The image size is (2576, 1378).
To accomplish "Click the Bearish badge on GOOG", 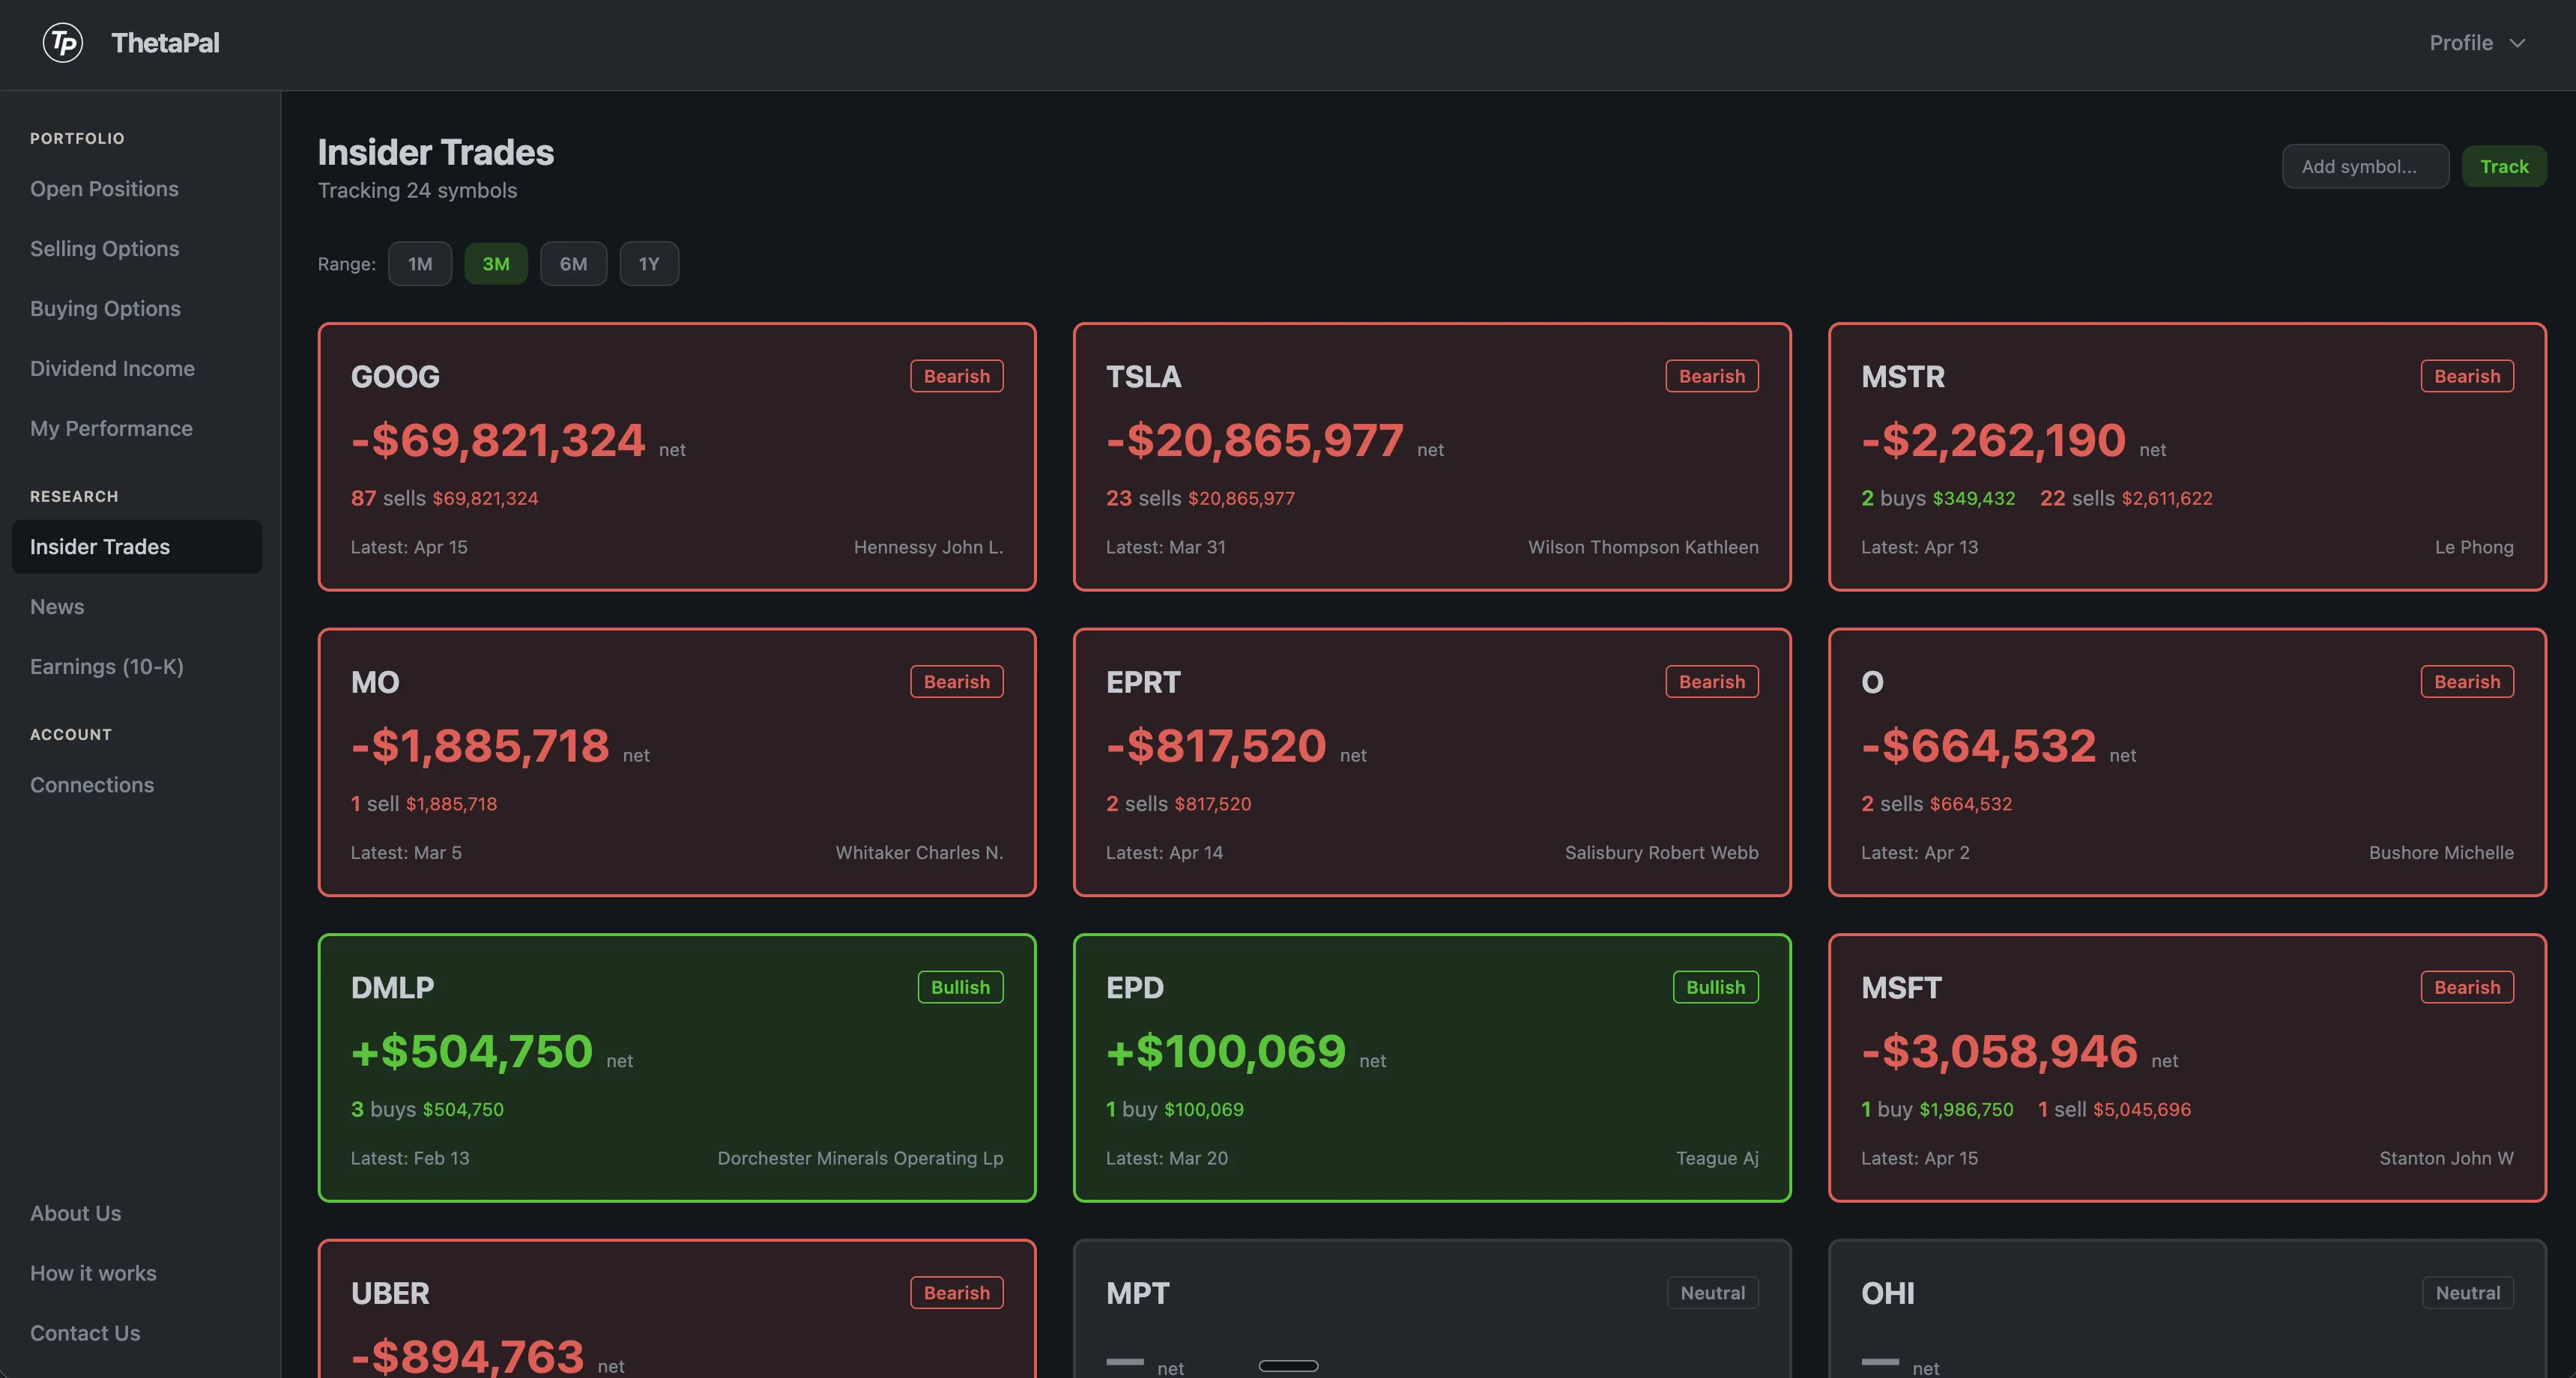I will [956, 376].
